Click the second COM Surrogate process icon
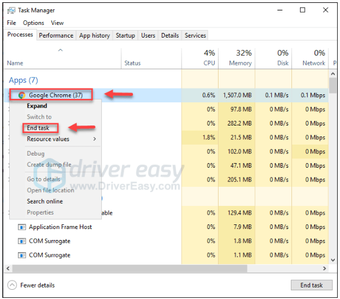 22,255
